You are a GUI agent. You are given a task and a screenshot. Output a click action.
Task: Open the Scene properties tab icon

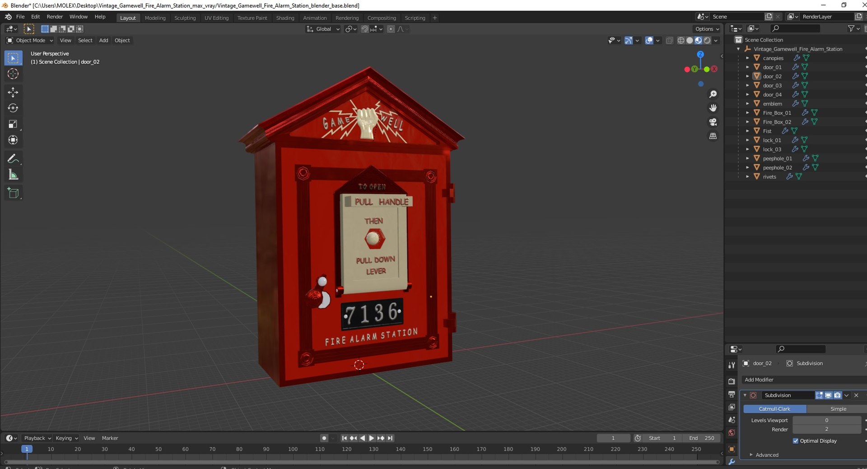pos(732,420)
